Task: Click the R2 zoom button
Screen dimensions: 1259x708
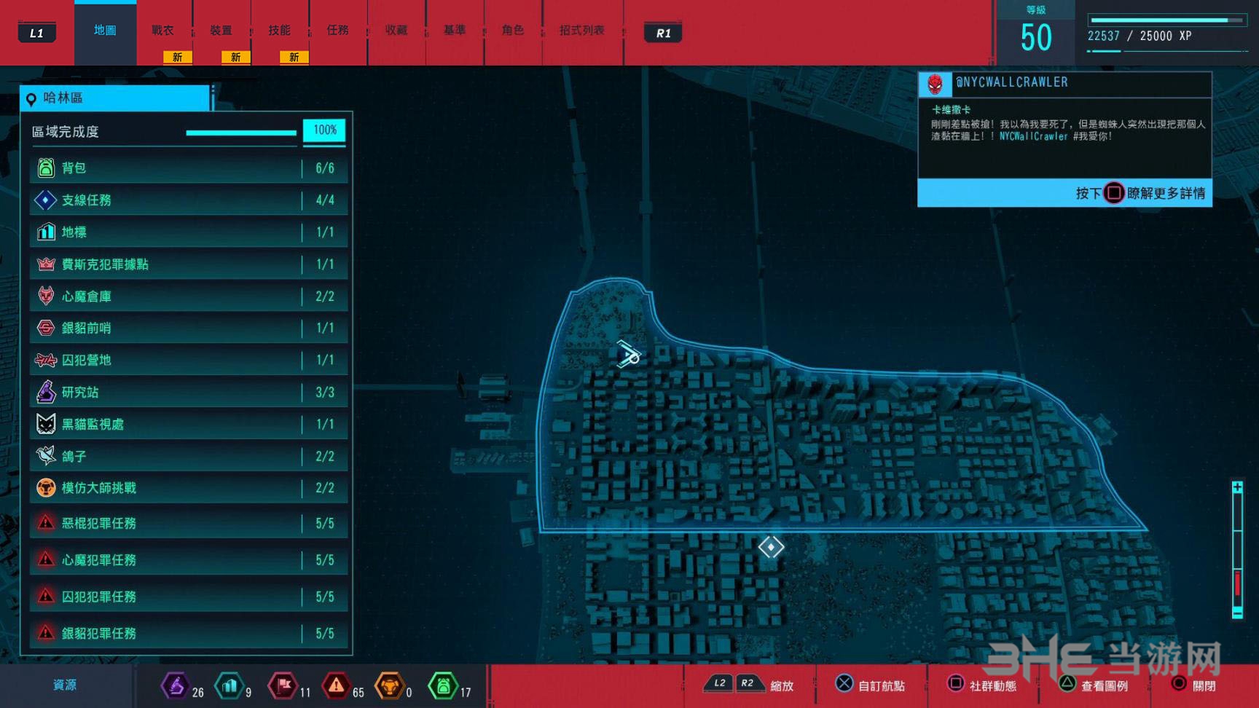Action: [x=748, y=683]
